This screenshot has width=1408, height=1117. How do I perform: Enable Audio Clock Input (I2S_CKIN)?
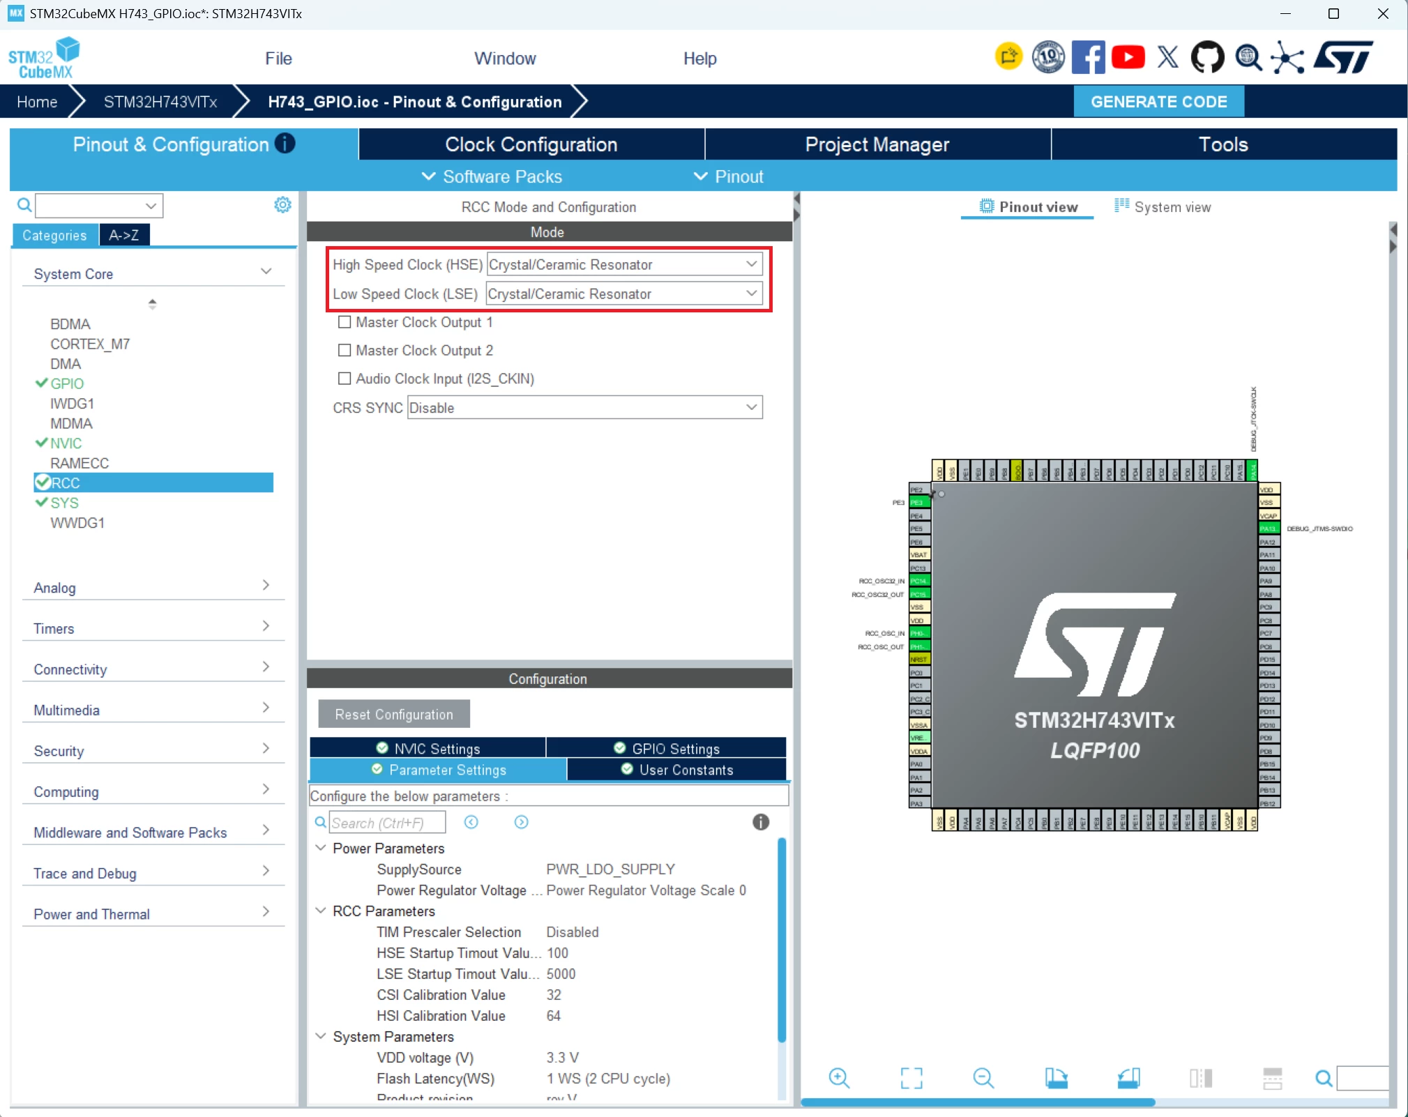(345, 379)
